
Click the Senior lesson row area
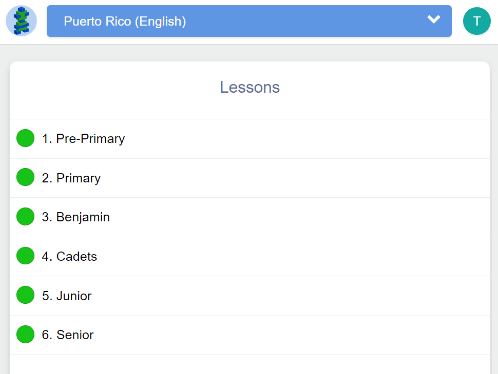[250, 335]
